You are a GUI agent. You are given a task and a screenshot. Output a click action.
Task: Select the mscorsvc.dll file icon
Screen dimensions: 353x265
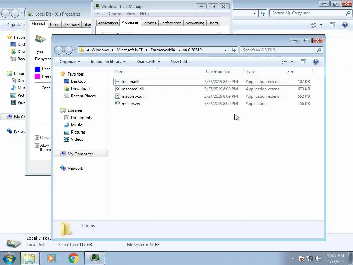pos(118,96)
